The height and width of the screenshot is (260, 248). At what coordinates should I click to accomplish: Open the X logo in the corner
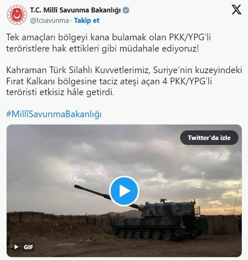(x=236, y=10)
